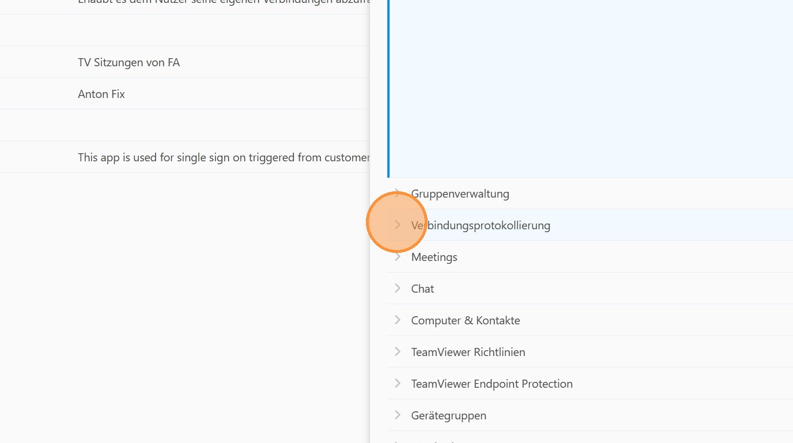Click the Gerätegruppen chevron icon
This screenshot has height=443, width=793.
pos(397,415)
